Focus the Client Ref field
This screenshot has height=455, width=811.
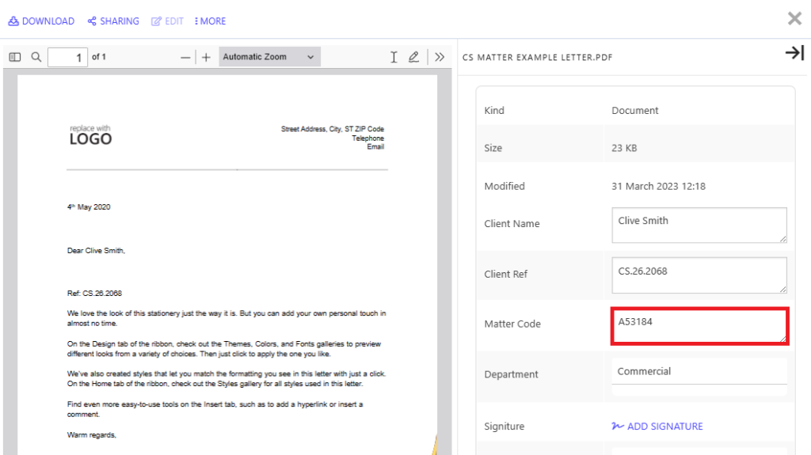click(699, 275)
